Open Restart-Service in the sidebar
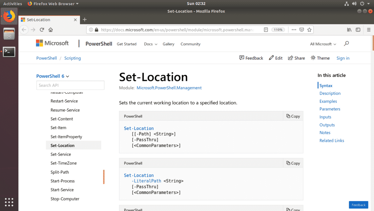Screen dimensions: 374x211 tap(64, 101)
